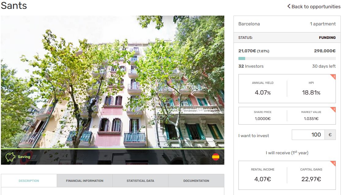Click the euro currency symbol box
The width and height of the screenshot is (342, 195).
tap(330, 135)
